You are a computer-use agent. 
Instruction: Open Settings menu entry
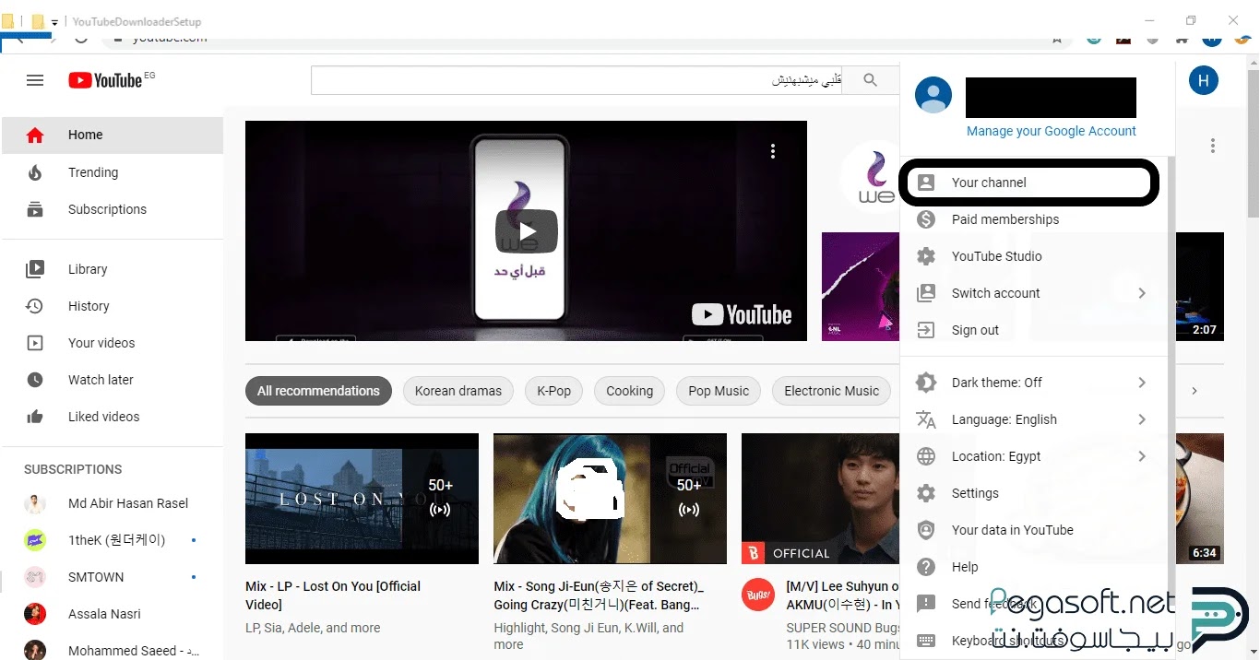[x=1034, y=493]
